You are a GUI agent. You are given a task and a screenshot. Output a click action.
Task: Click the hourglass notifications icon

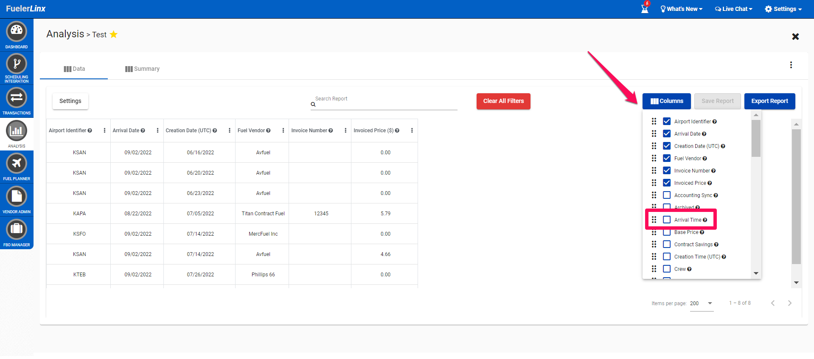coord(645,8)
